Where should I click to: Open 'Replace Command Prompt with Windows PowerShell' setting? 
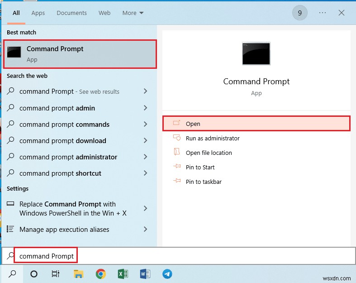coord(79,208)
